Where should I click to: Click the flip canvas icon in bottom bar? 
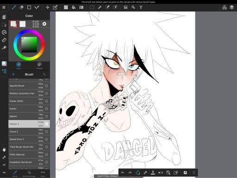pos(161,172)
